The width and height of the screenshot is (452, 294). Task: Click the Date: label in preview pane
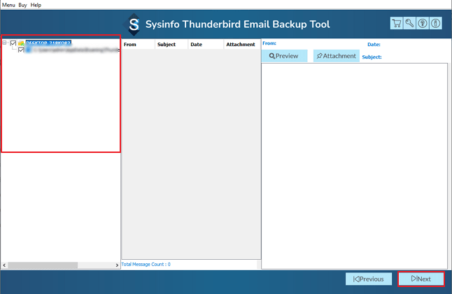point(374,44)
